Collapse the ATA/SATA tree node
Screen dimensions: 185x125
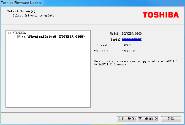[9, 33]
